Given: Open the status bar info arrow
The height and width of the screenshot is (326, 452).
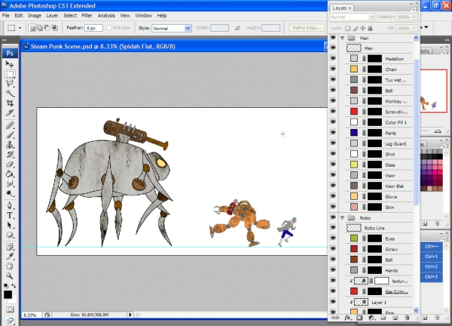Looking at the screenshot, I should point(130,315).
